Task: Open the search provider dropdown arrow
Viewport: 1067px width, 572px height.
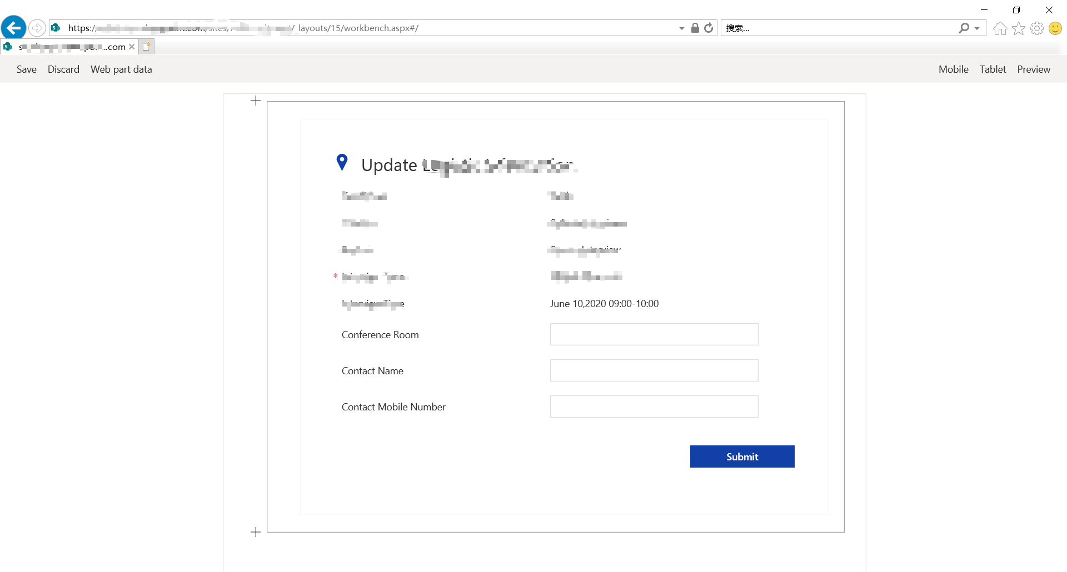Action: tap(978, 28)
